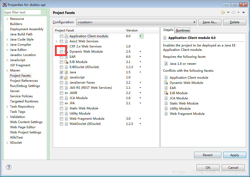Select Project References in sidebar
The width and height of the screenshot is (250, 177).
click(x=24, y=81)
